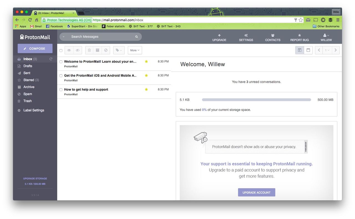The width and height of the screenshot is (355, 219).
Task: Click the saved password key icon
Action: coord(296,20)
